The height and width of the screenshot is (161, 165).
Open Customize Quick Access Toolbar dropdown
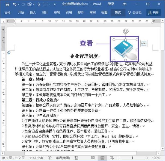pyautogui.click(x=55, y=5)
